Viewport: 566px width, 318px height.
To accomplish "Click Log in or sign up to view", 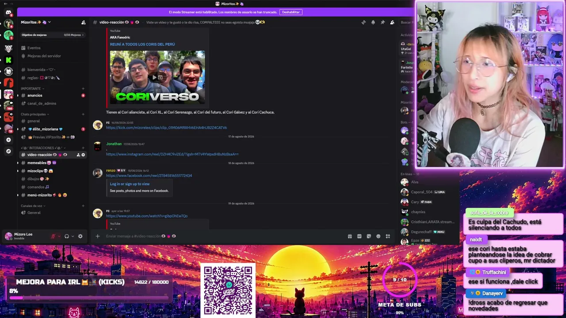I will tap(130, 184).
